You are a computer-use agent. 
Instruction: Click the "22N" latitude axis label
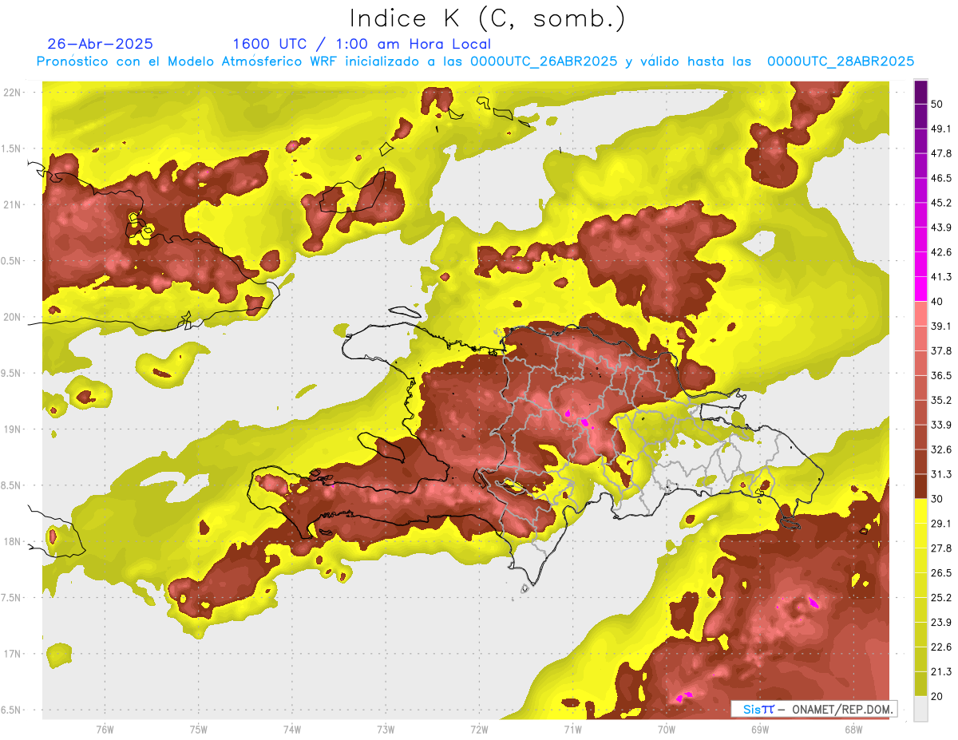(x=13, y=93)
